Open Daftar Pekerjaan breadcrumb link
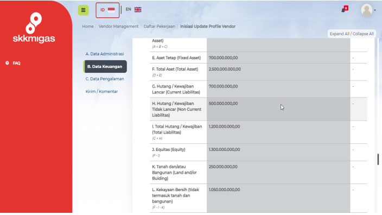Viewport: 382px width, 215px height. click(160, 26)
